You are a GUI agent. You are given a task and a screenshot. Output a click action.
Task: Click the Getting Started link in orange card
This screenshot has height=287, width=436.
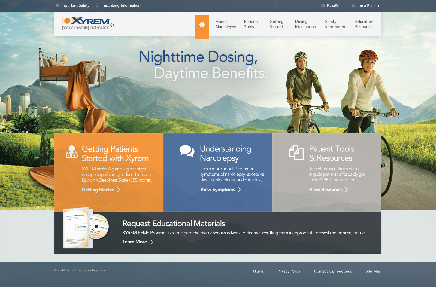[98, 190]
